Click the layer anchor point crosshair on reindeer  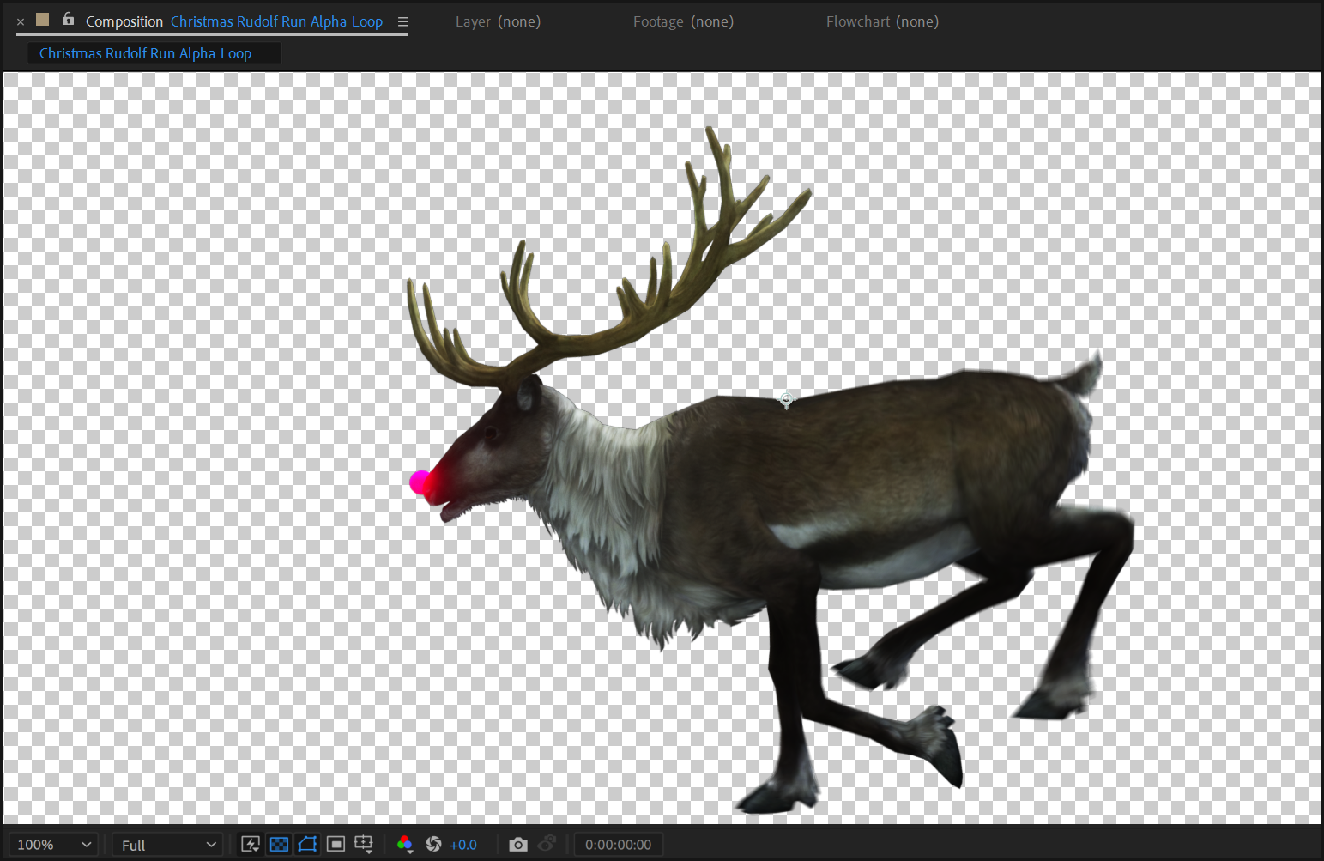787,399
